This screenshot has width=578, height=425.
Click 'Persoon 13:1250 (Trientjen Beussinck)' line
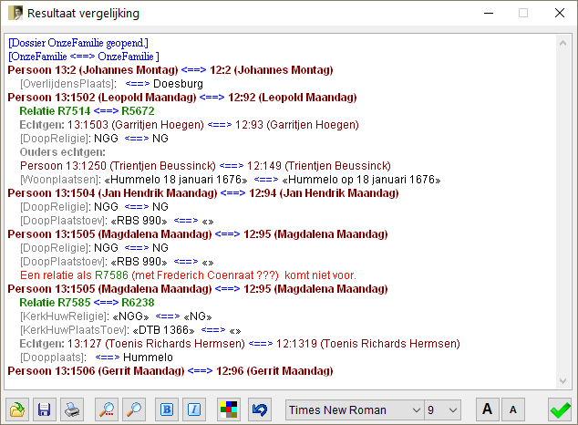coord(205,165)
